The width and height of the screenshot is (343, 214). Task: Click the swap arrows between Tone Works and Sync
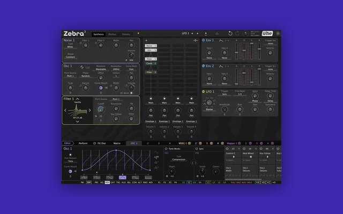(194, 163)
